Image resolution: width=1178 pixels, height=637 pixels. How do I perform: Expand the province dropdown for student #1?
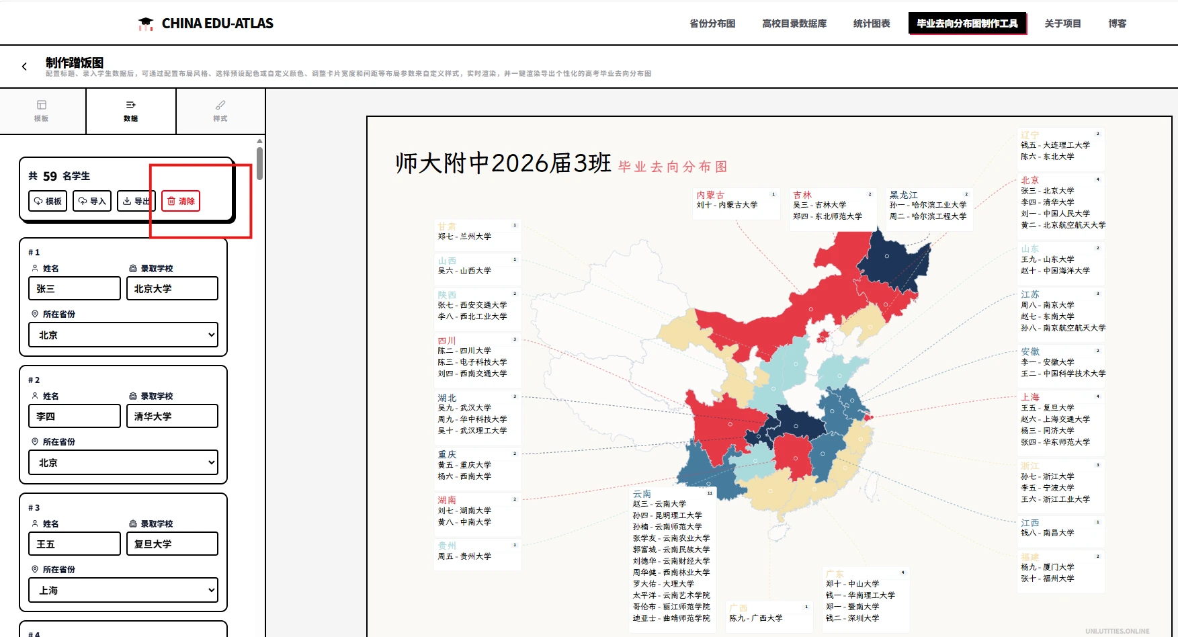click(x=124, y=335)
